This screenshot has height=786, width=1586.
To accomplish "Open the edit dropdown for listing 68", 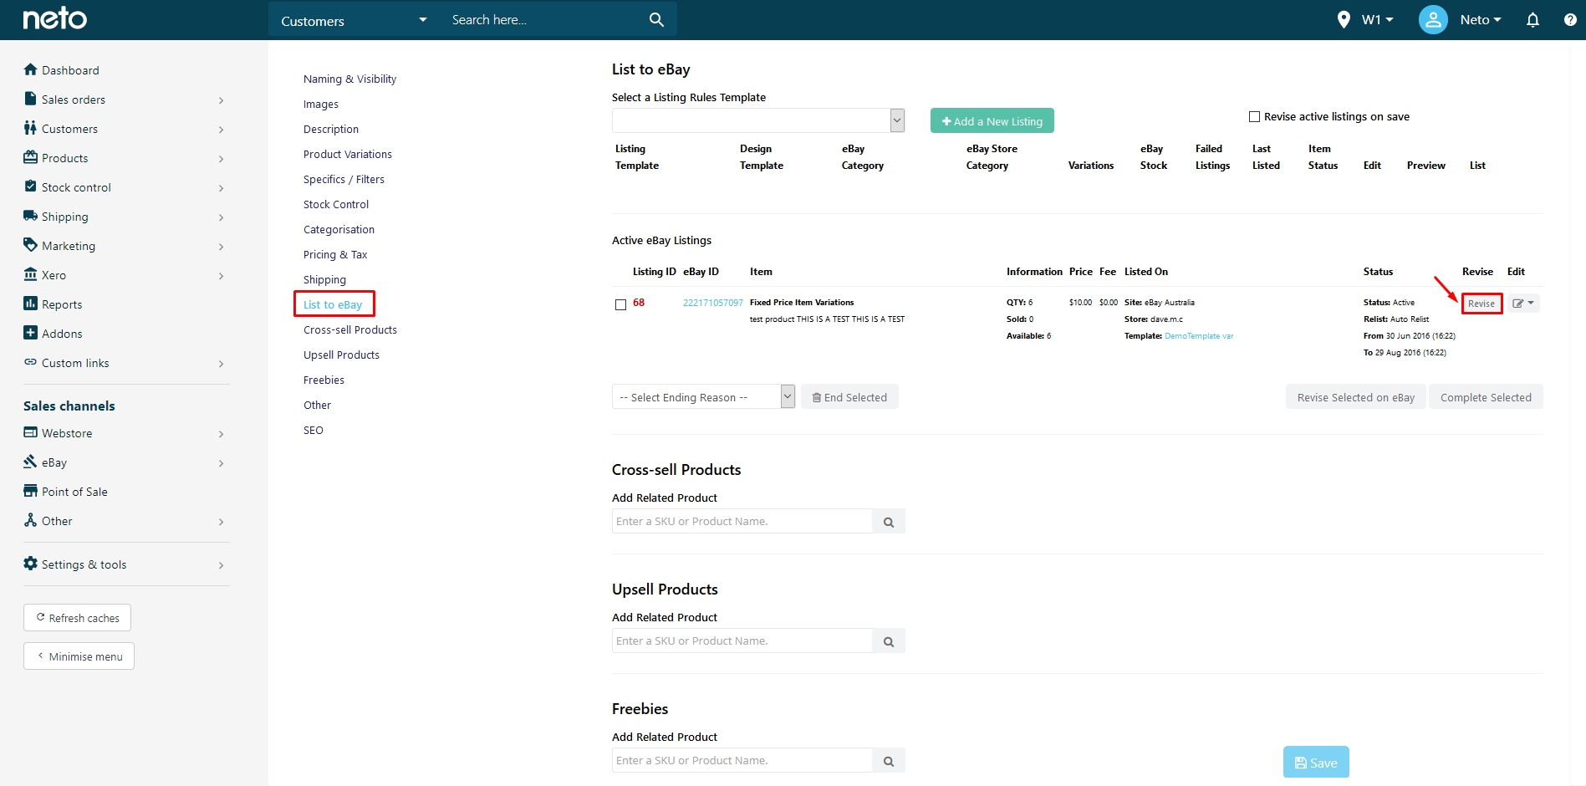I will click(1523, 304).
